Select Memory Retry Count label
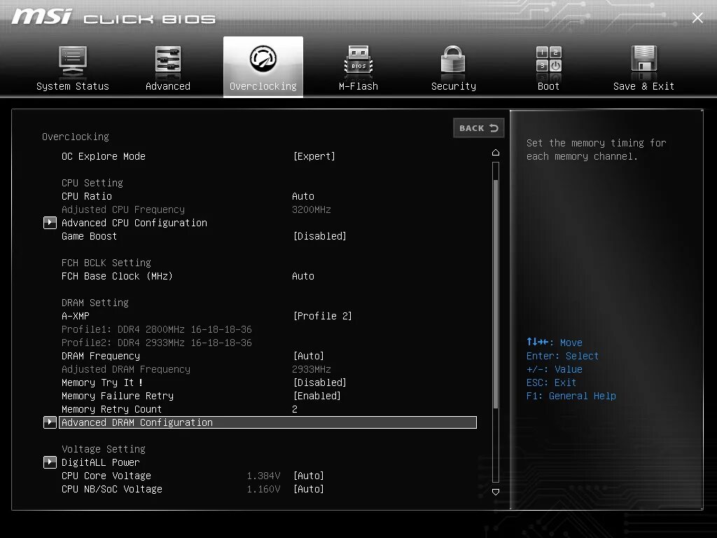Image resolution: width=717 pixels, height=538 pixels. coord(111,409)
